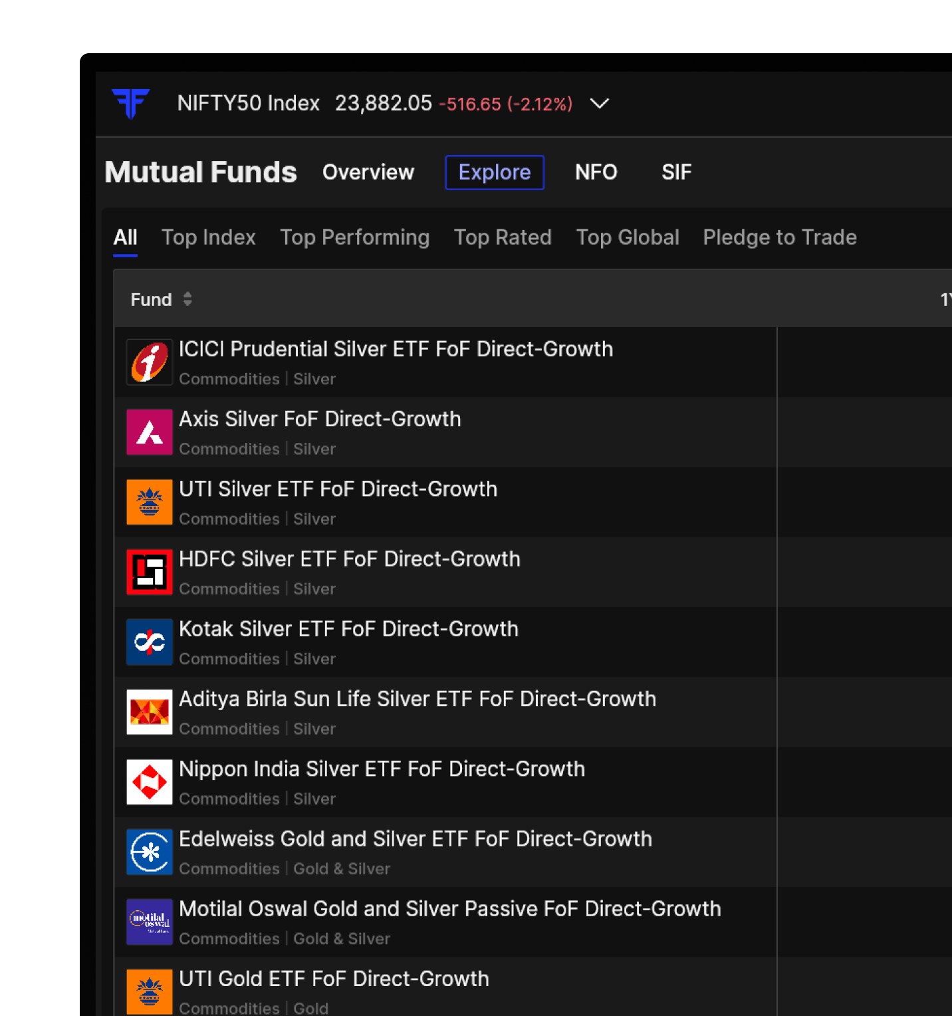Click the Aditya Birla Sun Life logo
Viewport: 952px width, 1016px height.
click(x=150, y=712)
